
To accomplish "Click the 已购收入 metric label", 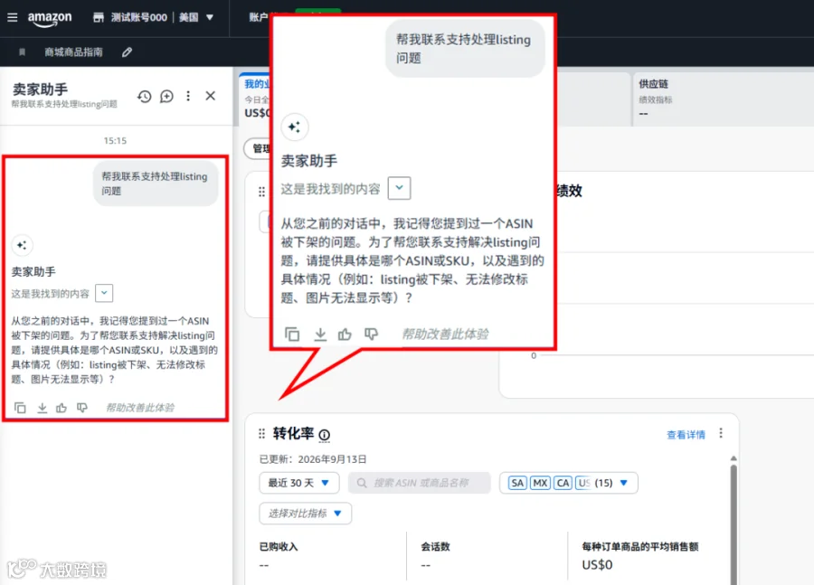I will pos(279,547).
